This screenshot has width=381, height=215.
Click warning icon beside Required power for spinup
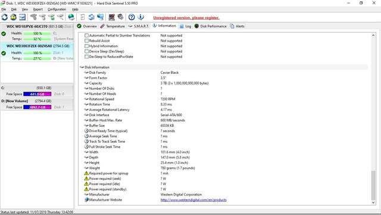point(86,173)
